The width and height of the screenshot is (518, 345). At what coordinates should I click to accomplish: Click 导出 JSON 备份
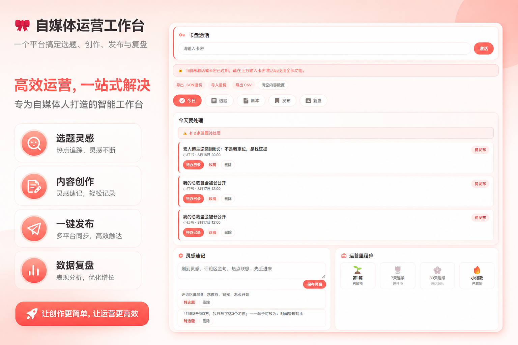coord(189,85)
